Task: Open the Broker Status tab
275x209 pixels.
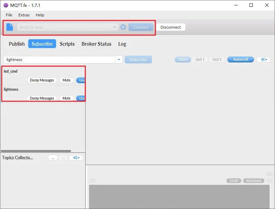Action: [96, 44]
